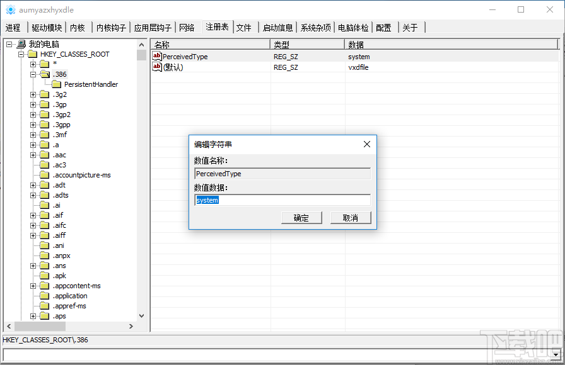This screenshot has height=365, width=565.
Task: Click the PersistentHandler folder icon
Action: (57, 84)
